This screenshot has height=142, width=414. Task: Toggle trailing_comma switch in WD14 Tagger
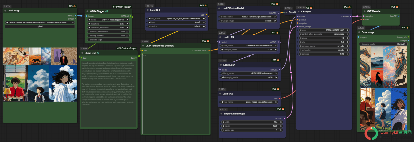coord(127,36)
